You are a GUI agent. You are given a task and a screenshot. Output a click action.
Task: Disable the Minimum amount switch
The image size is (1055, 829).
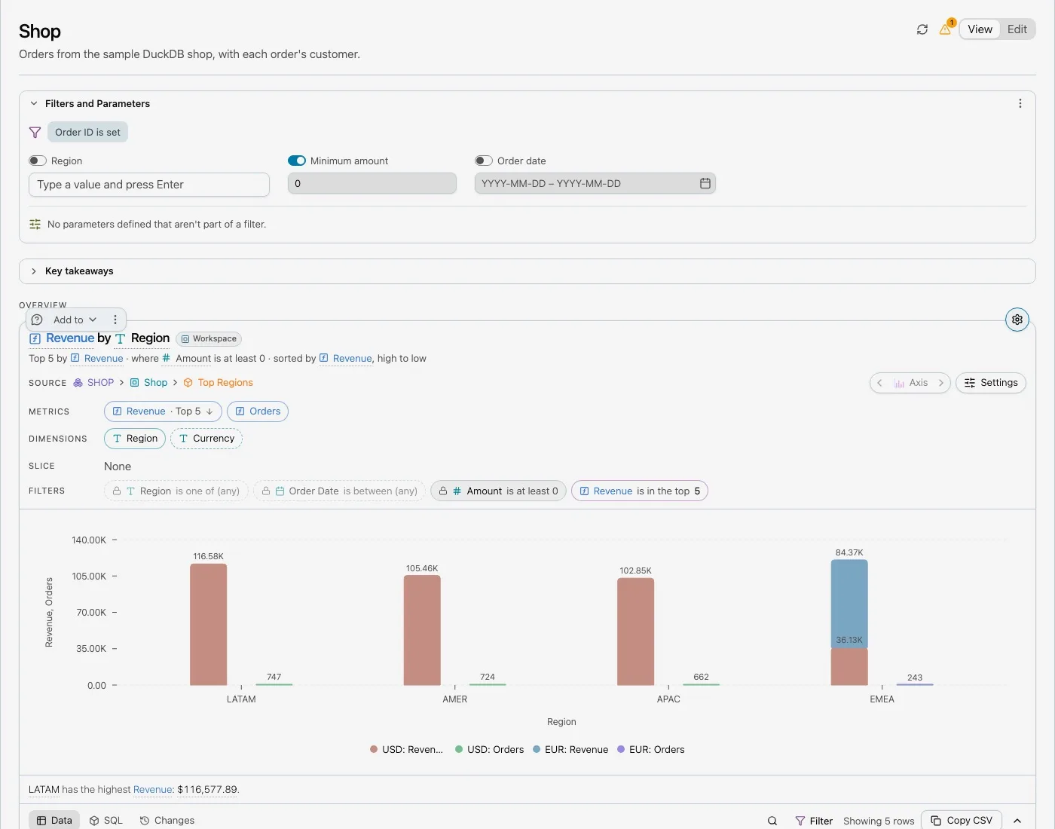coord(297,161)
